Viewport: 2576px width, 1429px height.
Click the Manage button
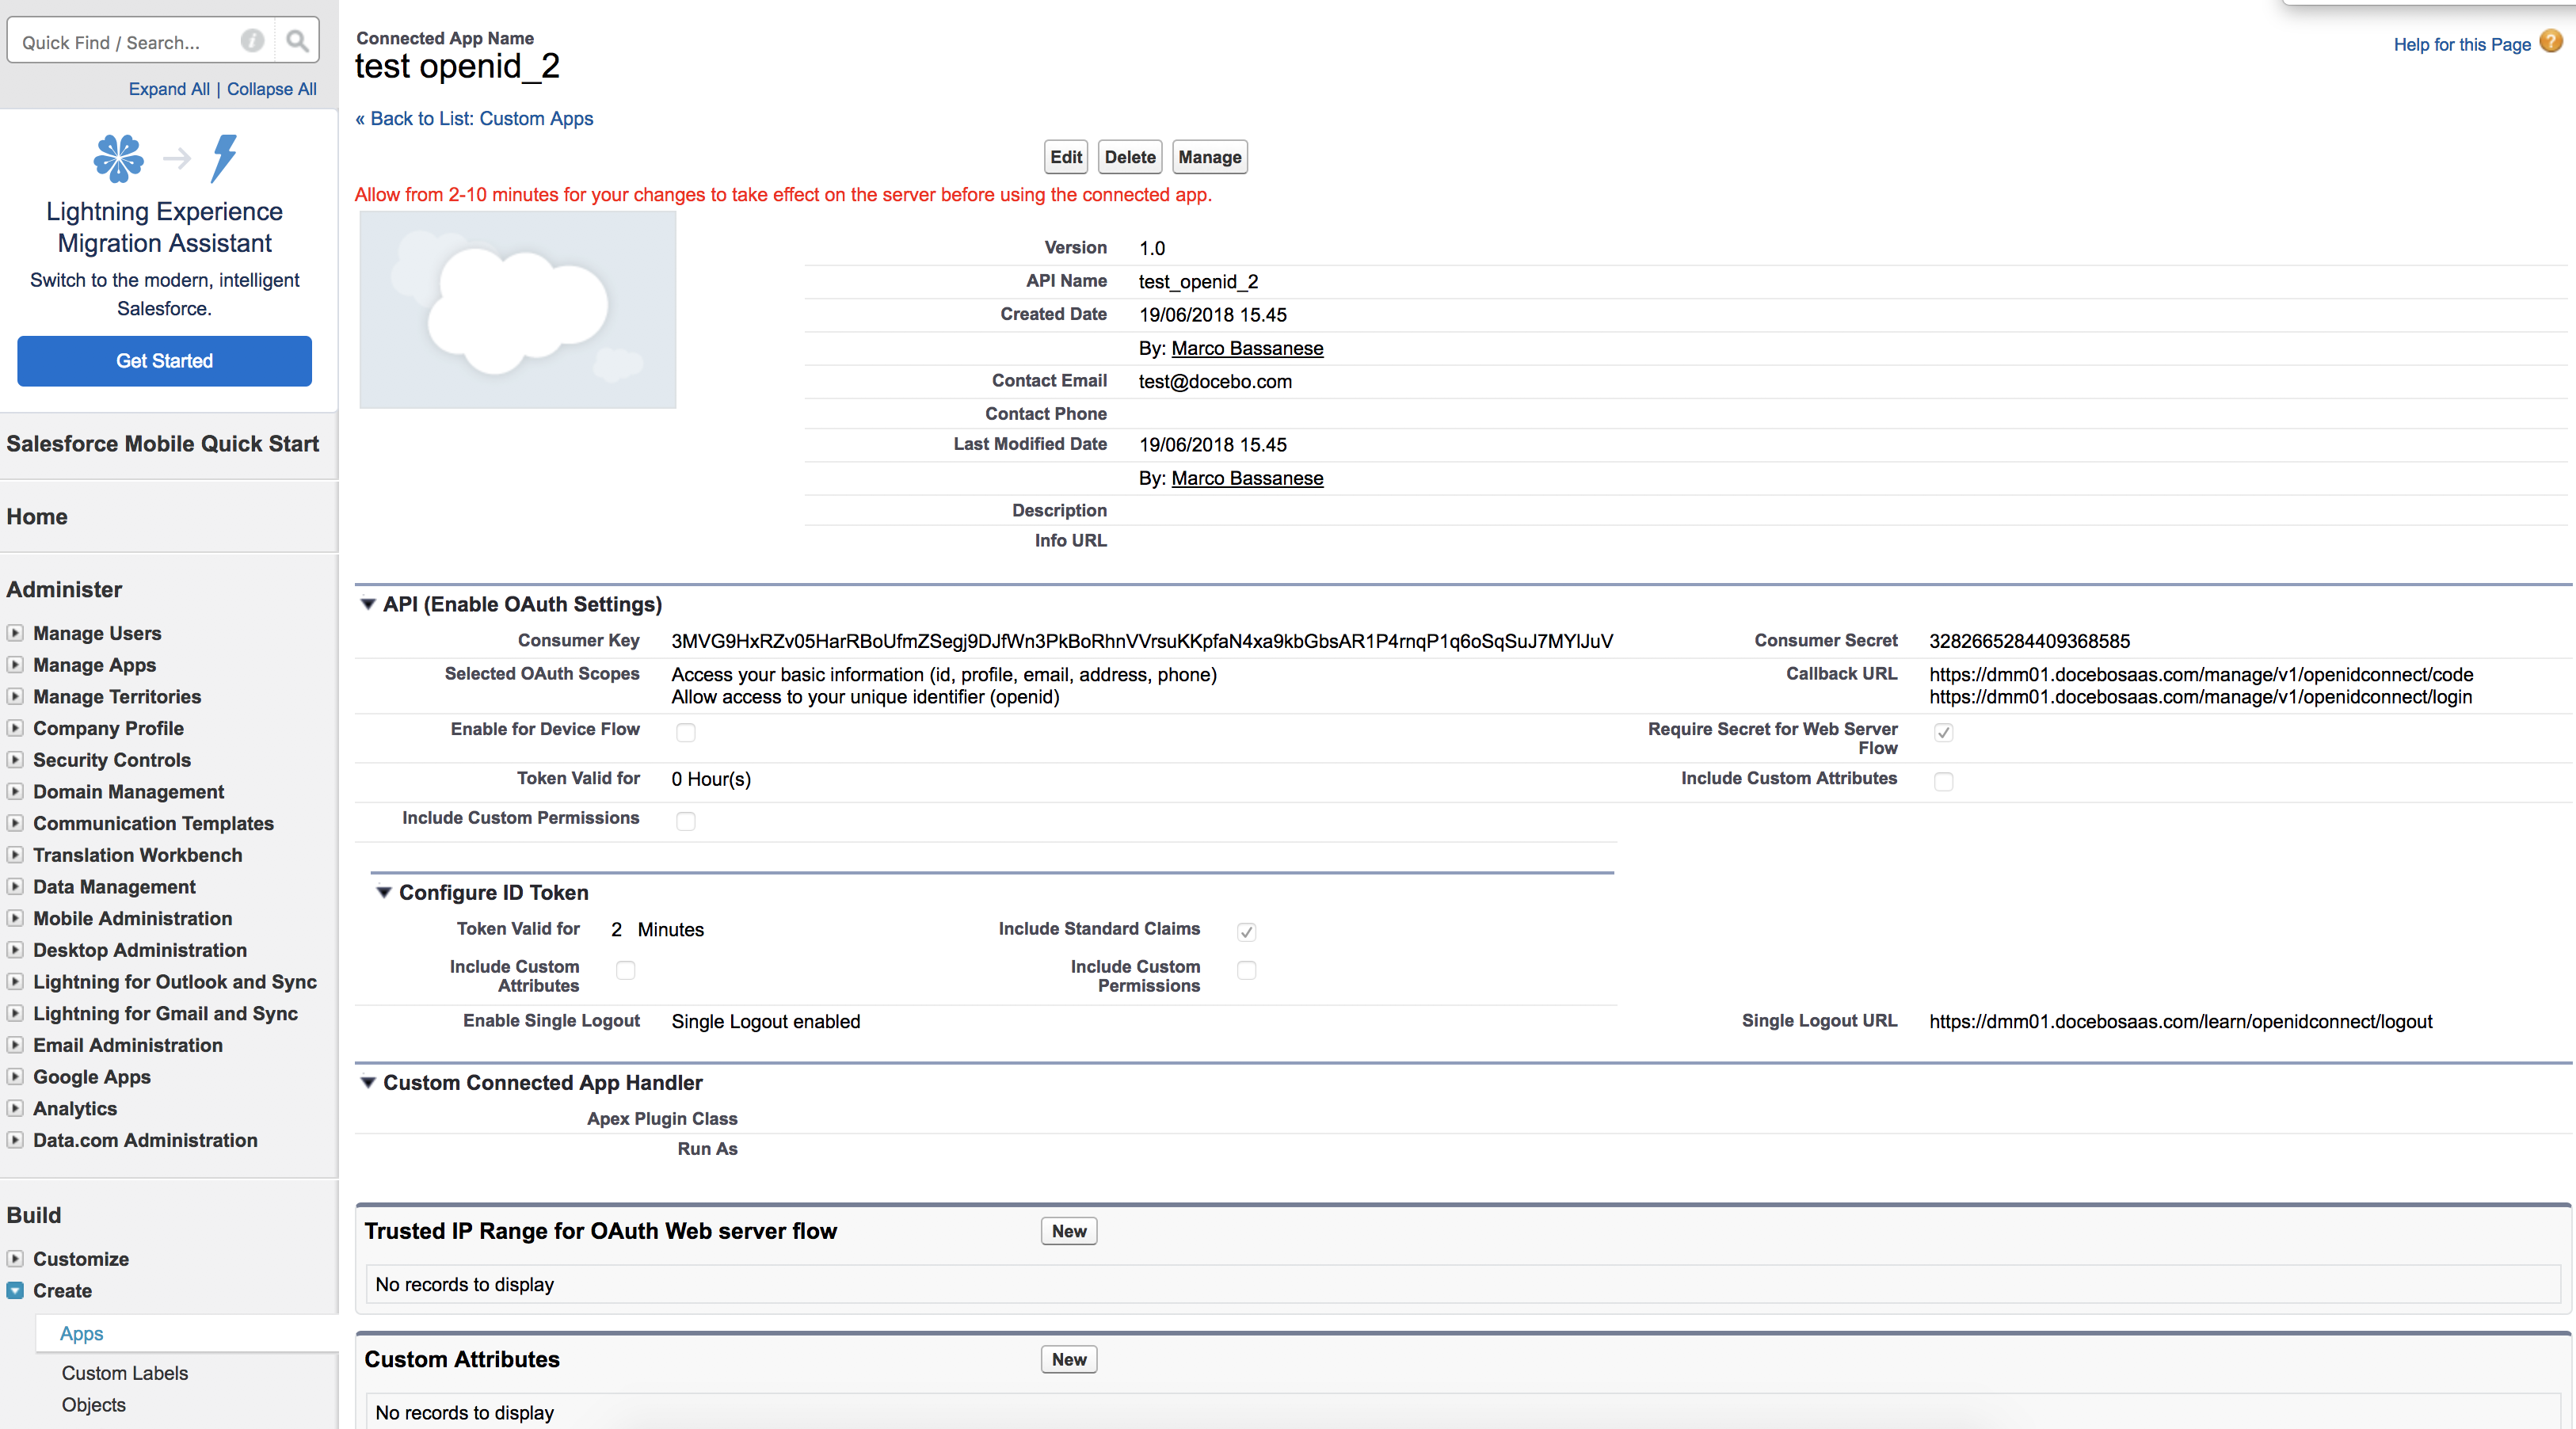tap(1210, 157)
